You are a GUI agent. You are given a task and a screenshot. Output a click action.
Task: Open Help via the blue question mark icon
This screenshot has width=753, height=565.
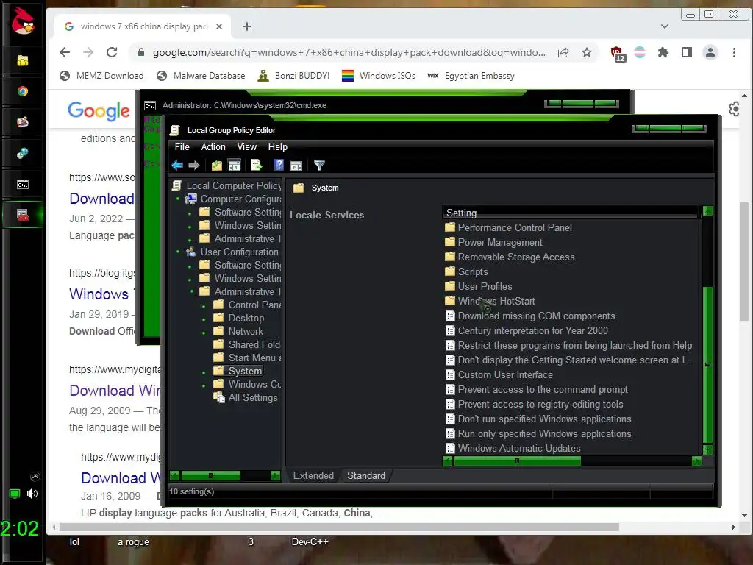click(x=279, y=166)
